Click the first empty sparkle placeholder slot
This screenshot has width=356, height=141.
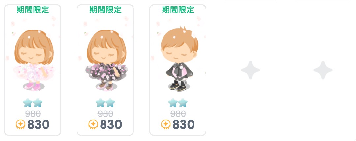click(x=251, y=70)
